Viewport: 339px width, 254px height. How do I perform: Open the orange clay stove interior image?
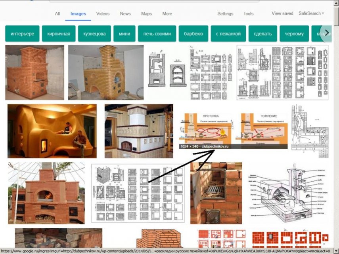tap(52, 131)
